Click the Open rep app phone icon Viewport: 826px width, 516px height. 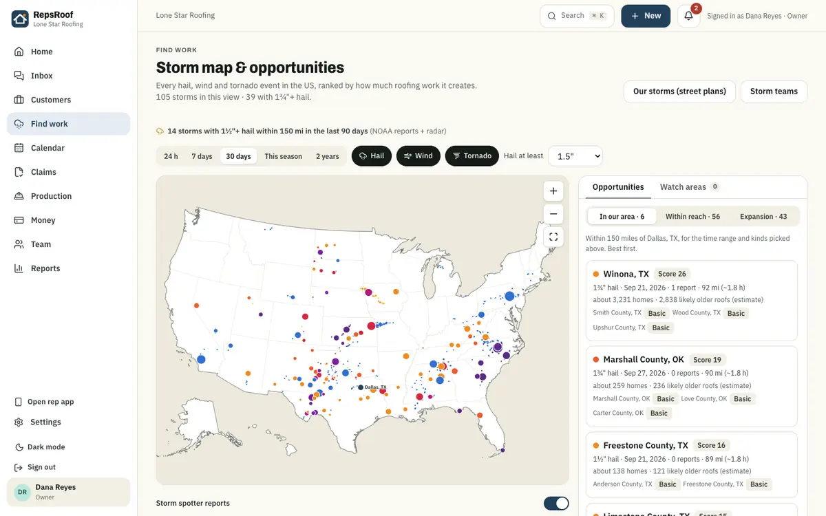pos(19,402)
